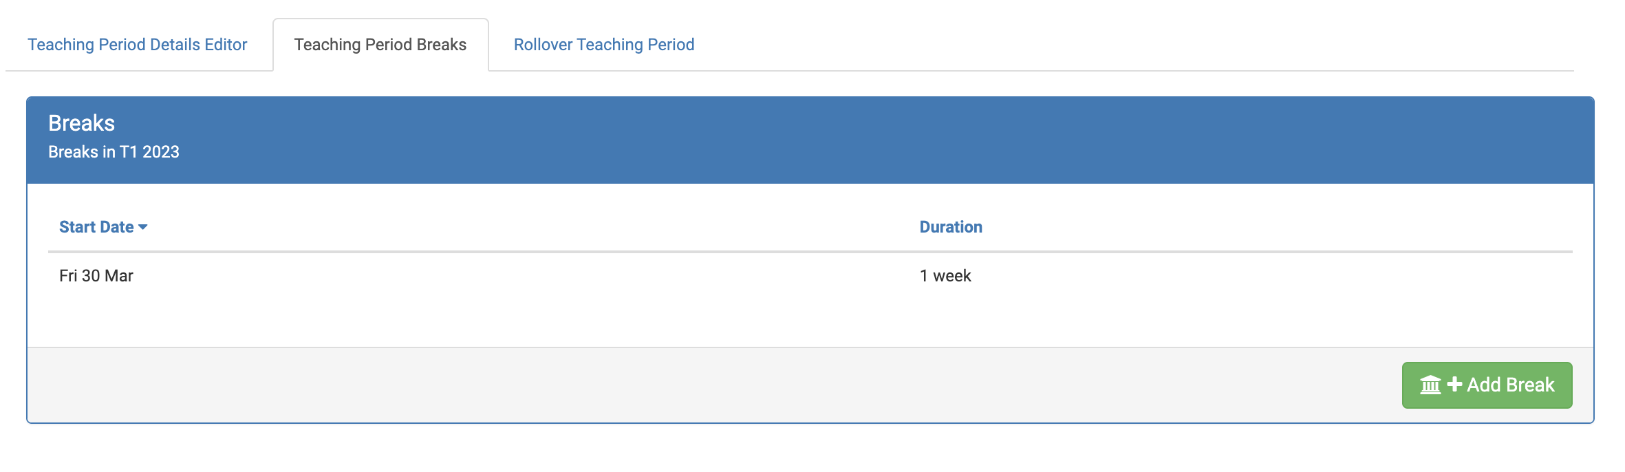Click inside the Breaks table body
The image size is (1625, 472).
(482, 303)
